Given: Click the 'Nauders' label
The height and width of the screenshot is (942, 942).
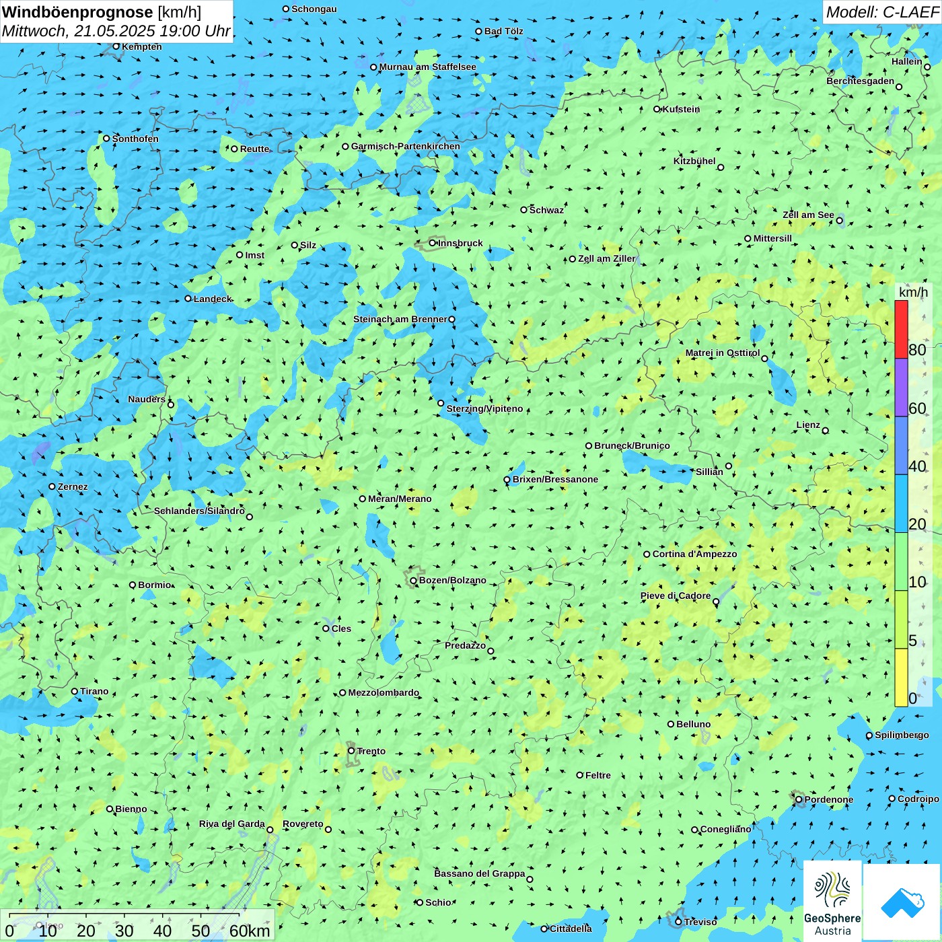Looking at the screenshot, I should coord(147,399).
